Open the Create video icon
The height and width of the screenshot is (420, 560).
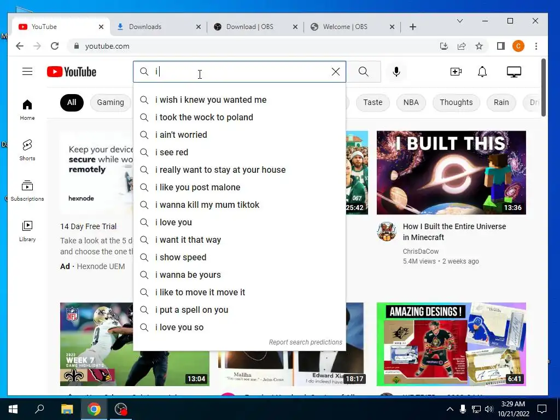456,72
